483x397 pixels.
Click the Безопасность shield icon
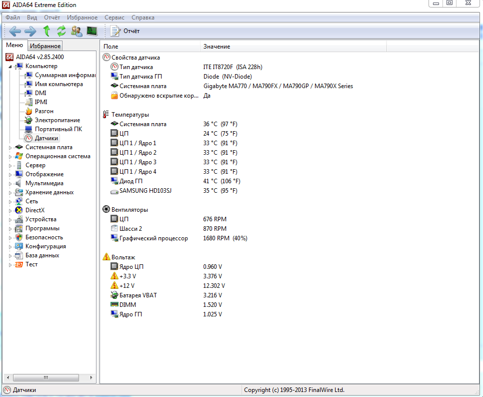click(19, 237)
